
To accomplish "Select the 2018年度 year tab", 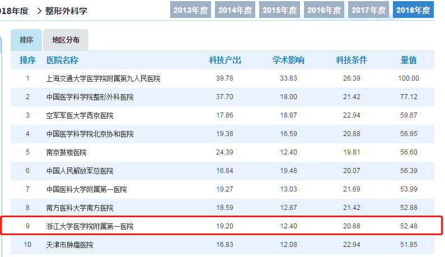I will [x=413, y=10].
